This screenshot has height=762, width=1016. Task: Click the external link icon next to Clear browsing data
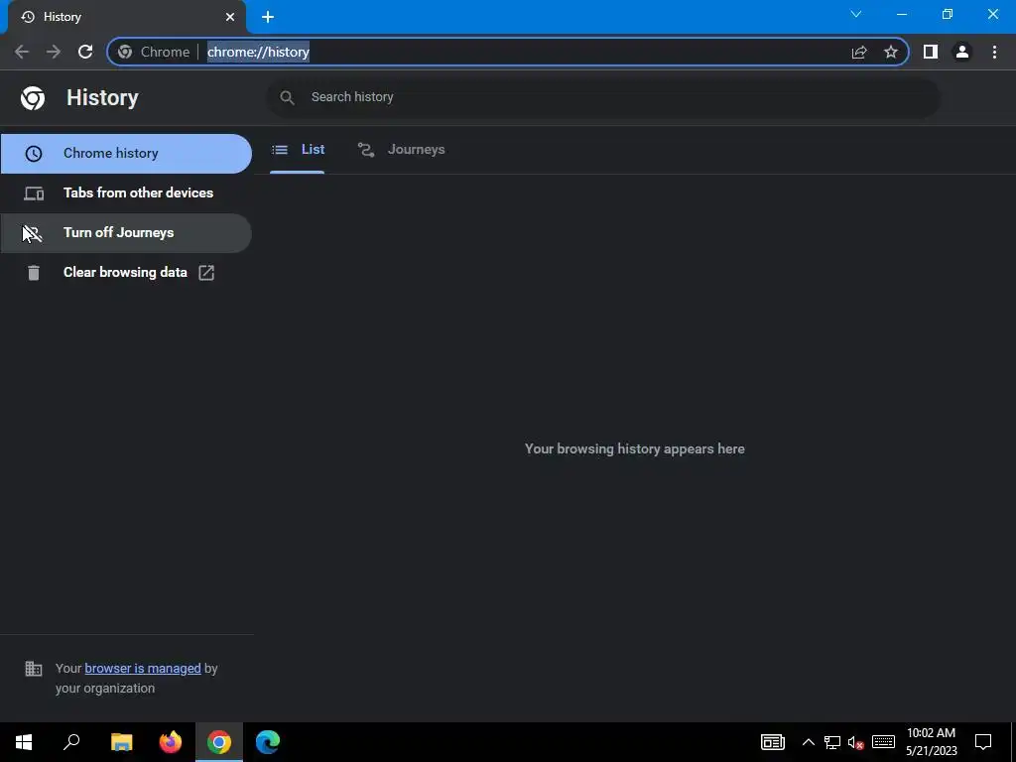(x=206, y=273)
